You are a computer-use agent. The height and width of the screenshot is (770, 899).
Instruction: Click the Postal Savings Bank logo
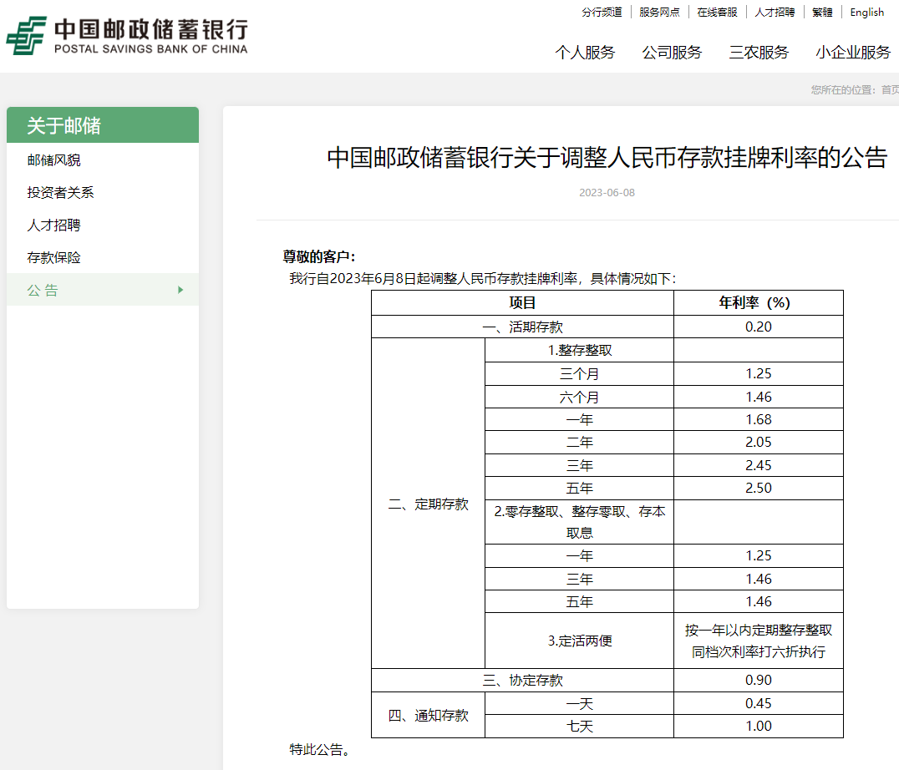coord(127,37)
